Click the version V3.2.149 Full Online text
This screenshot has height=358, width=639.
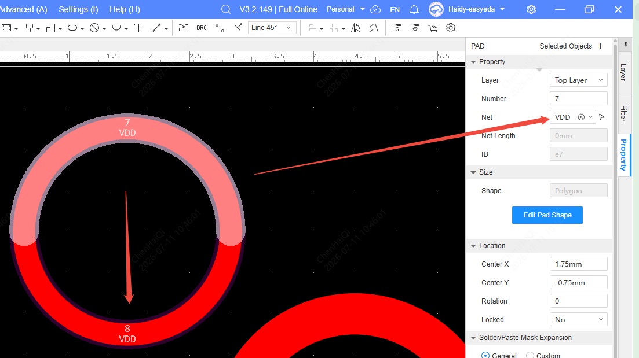(278, 9)
